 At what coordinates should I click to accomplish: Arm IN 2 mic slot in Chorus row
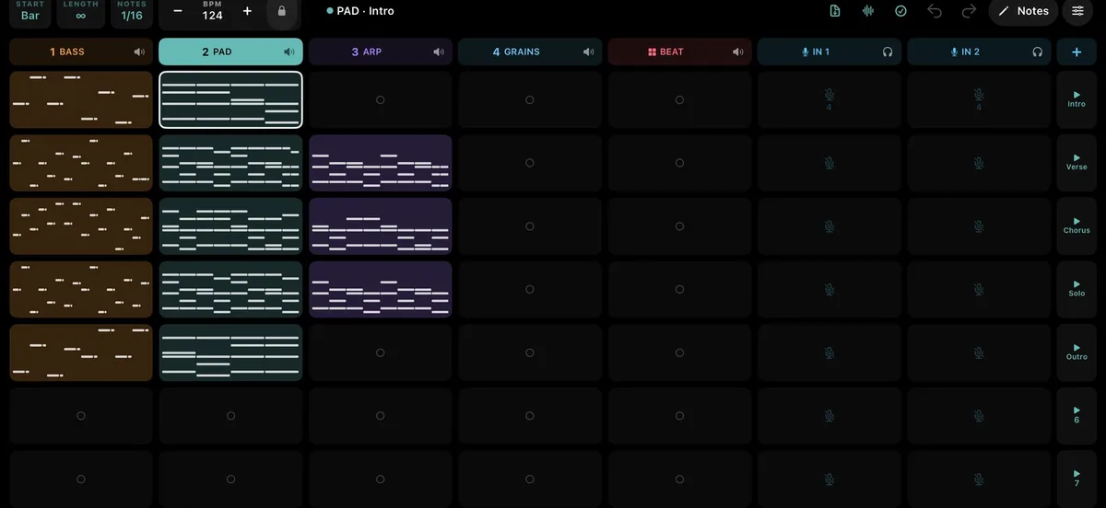[x=979, y=225]
